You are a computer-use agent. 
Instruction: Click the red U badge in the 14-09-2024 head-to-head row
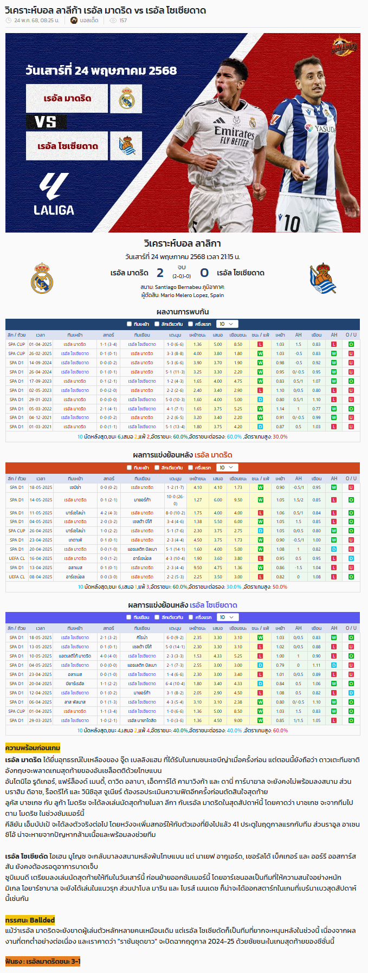click(x=351, y=363)
